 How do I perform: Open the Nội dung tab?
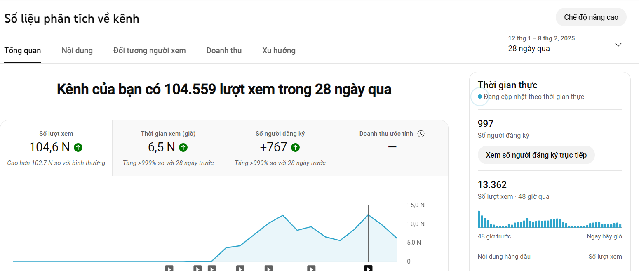pyautogui.click(x=77, y=51)
